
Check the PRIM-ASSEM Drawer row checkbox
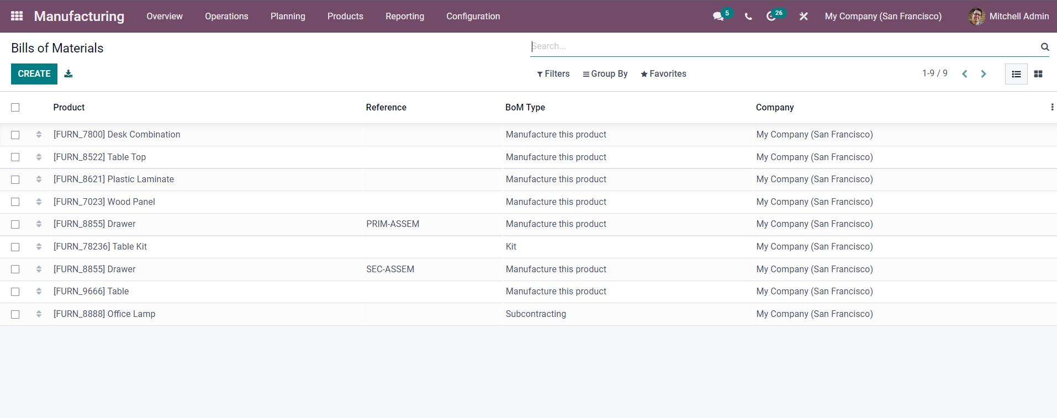coord(15,224)
